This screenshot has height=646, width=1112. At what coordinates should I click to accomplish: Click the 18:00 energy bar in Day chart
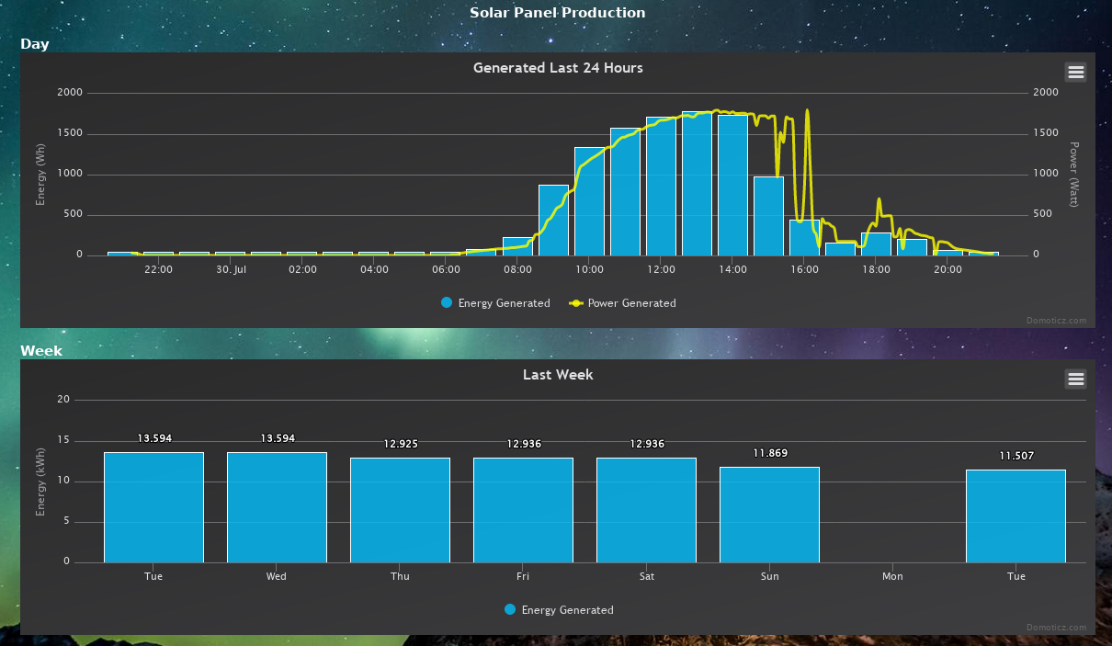point(876,244)
